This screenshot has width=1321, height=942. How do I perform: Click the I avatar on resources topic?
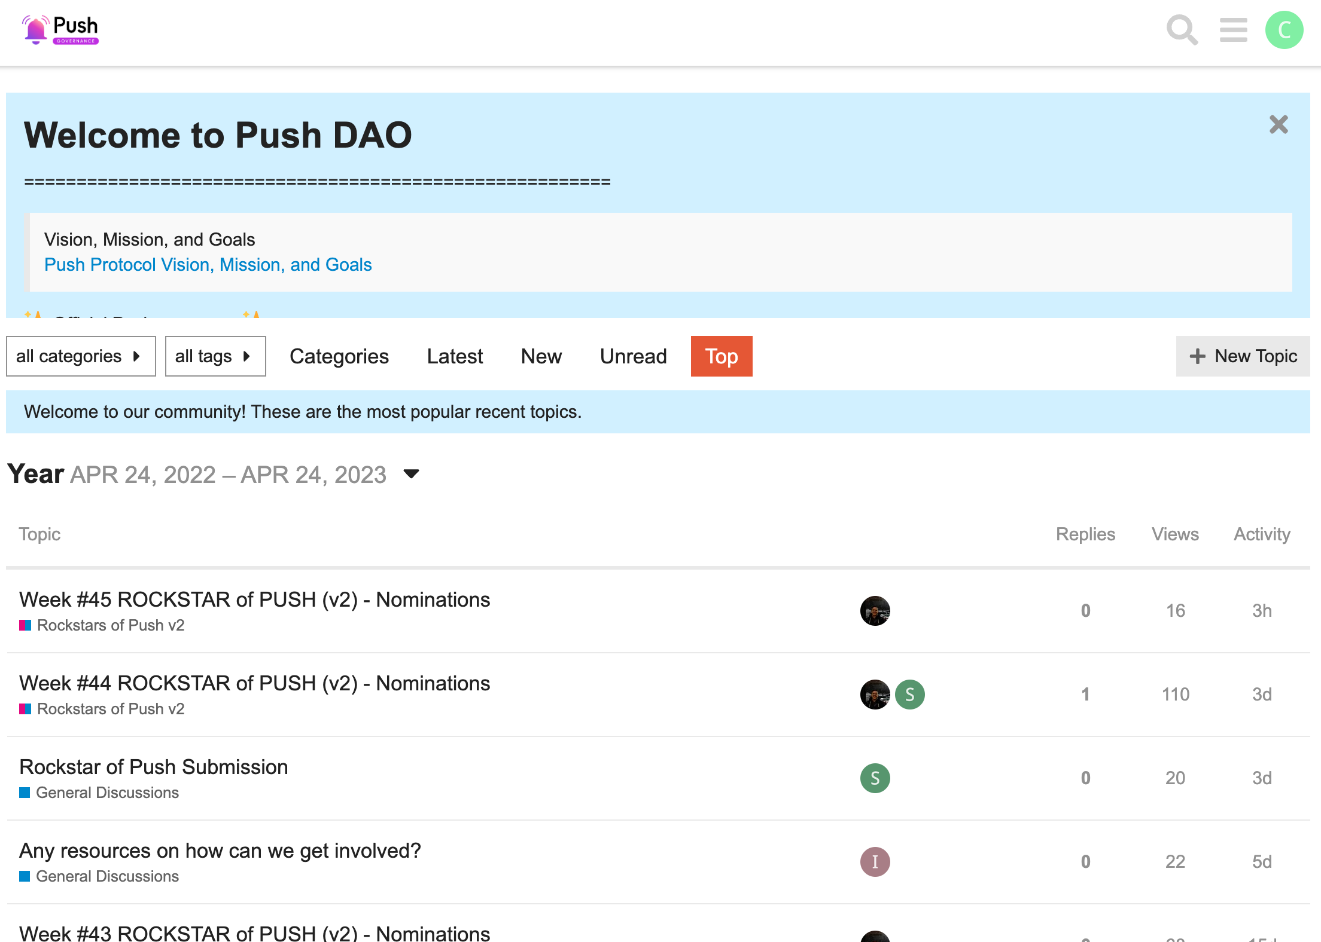click(875, 862)
